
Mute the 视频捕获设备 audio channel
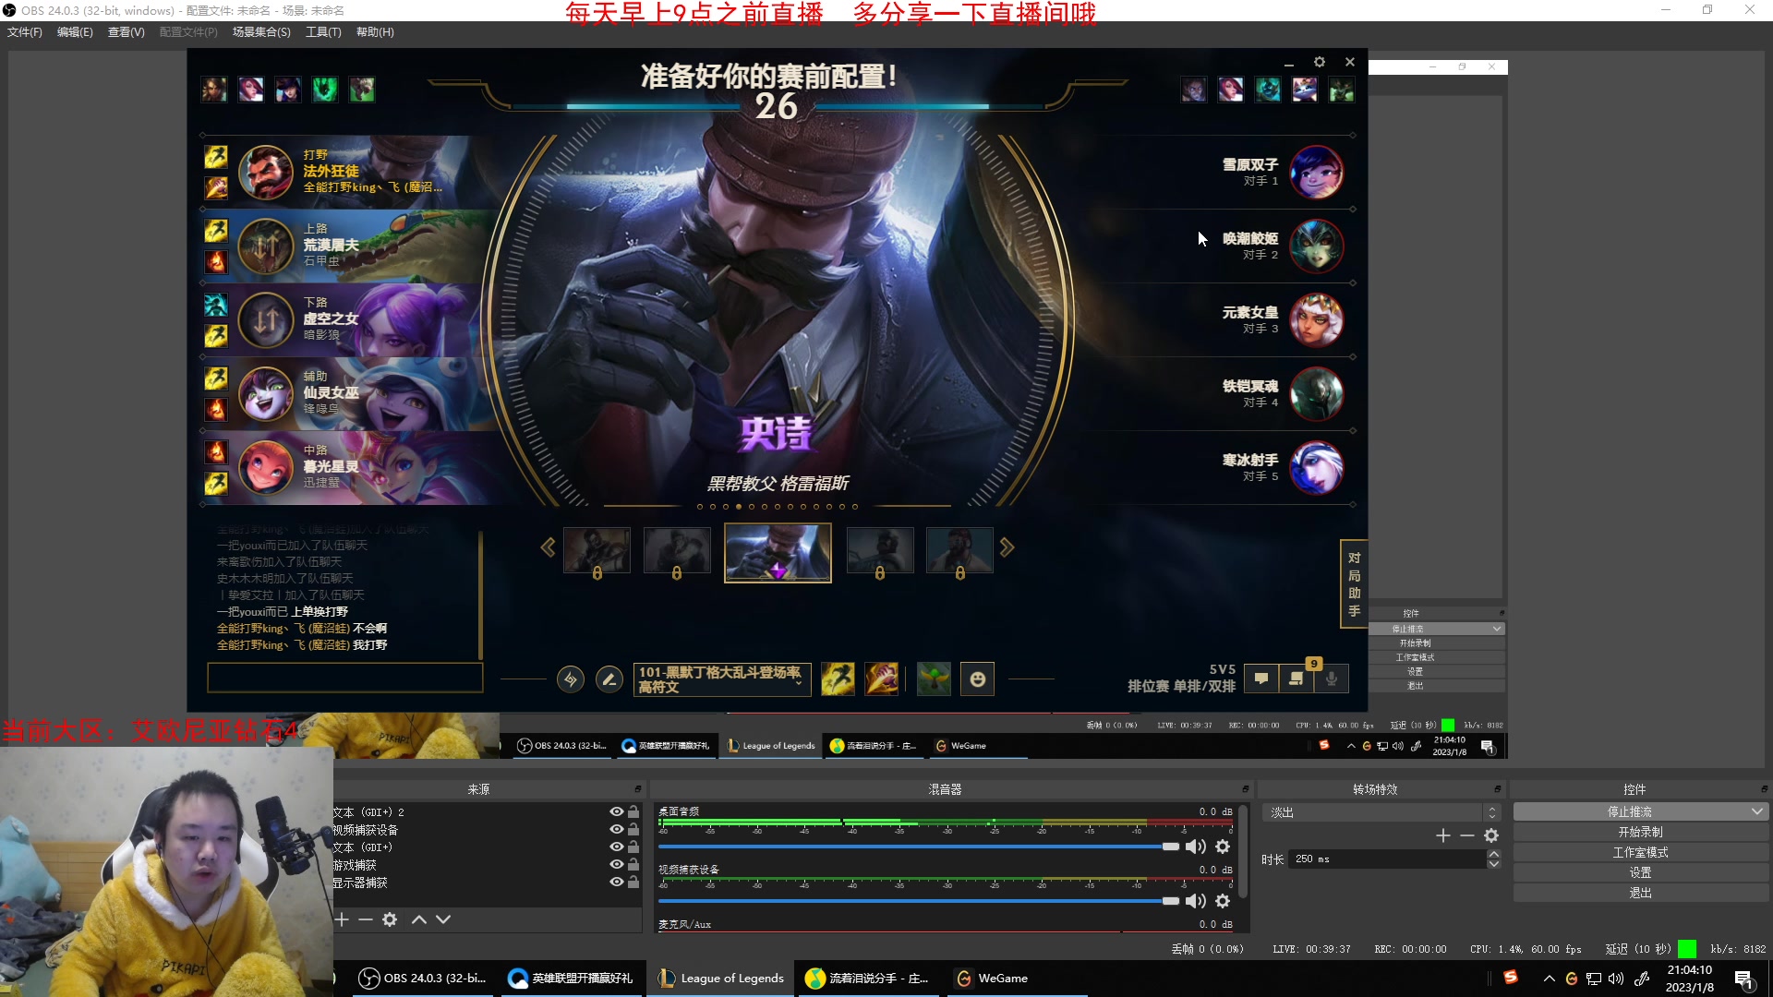[x=1196, y=901]
